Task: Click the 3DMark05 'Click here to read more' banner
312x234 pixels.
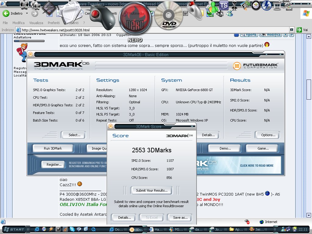Action: [x=239, y=165]
